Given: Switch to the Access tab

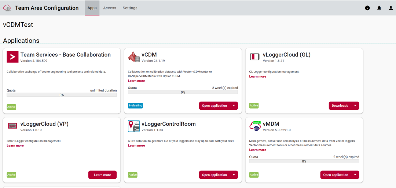Looking at the screenshot, I should point(110,8).
